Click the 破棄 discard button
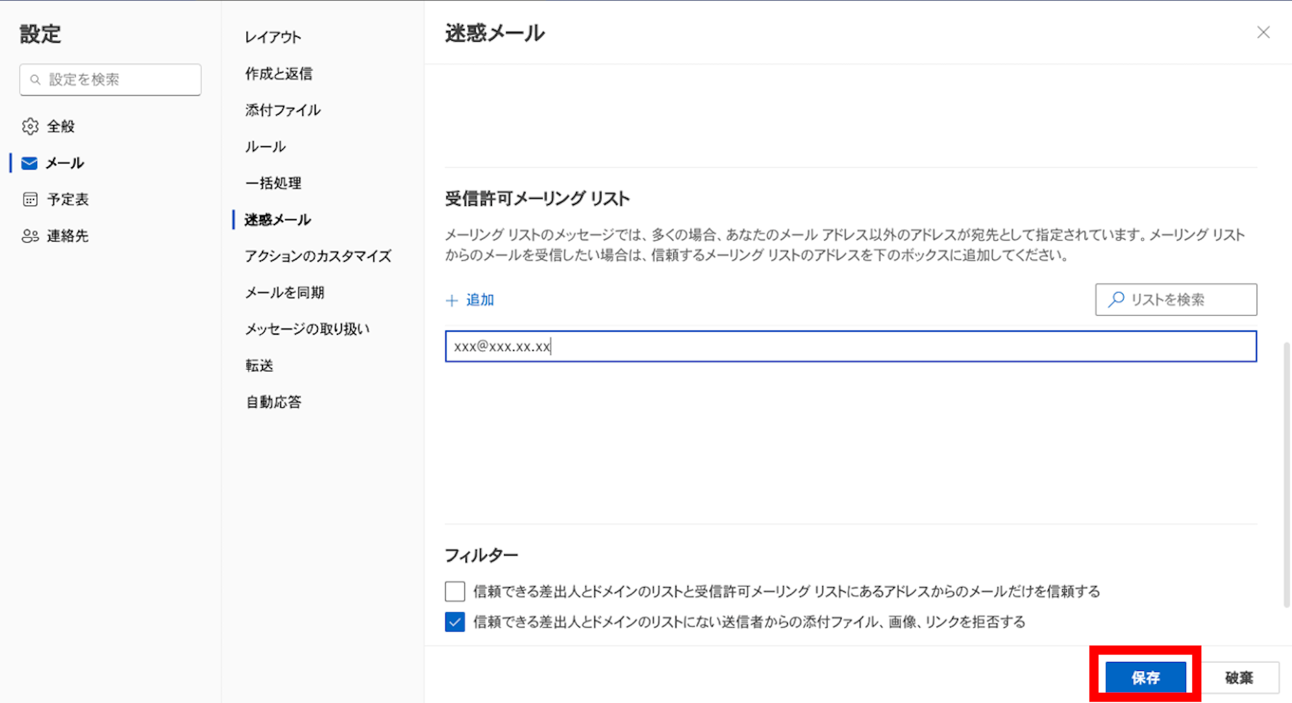 click(1238, 677)
